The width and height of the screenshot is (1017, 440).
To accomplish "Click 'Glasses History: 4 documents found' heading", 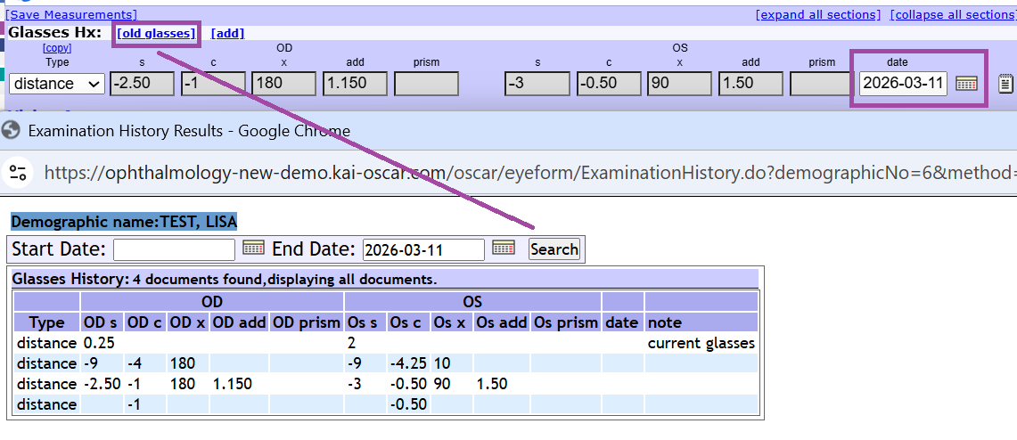I will tap(224, 280).
